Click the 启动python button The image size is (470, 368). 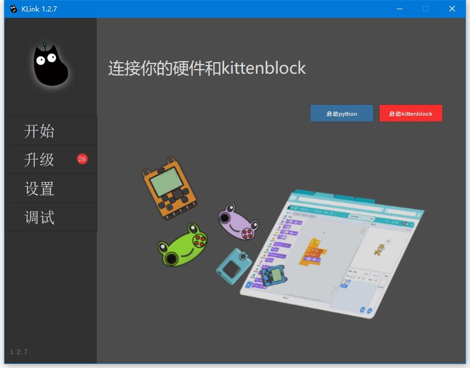[342, 113]
